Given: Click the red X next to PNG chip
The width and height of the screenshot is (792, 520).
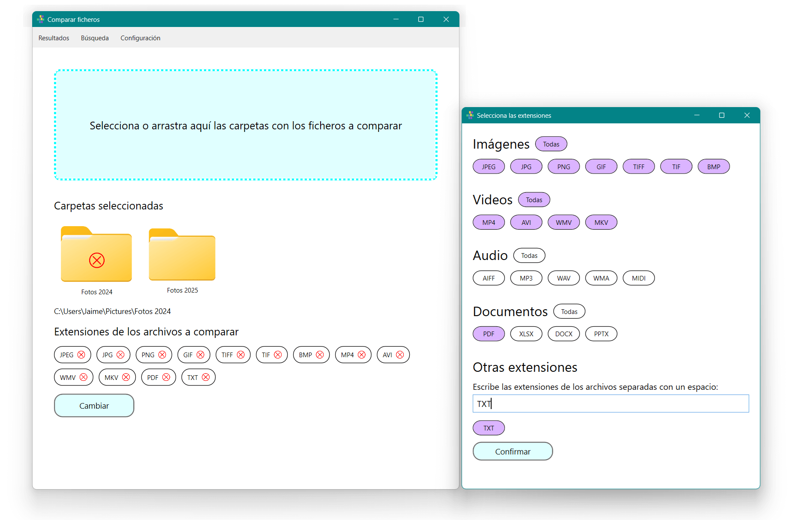Looking at the screenshot, I should click(x=162, y=355).
